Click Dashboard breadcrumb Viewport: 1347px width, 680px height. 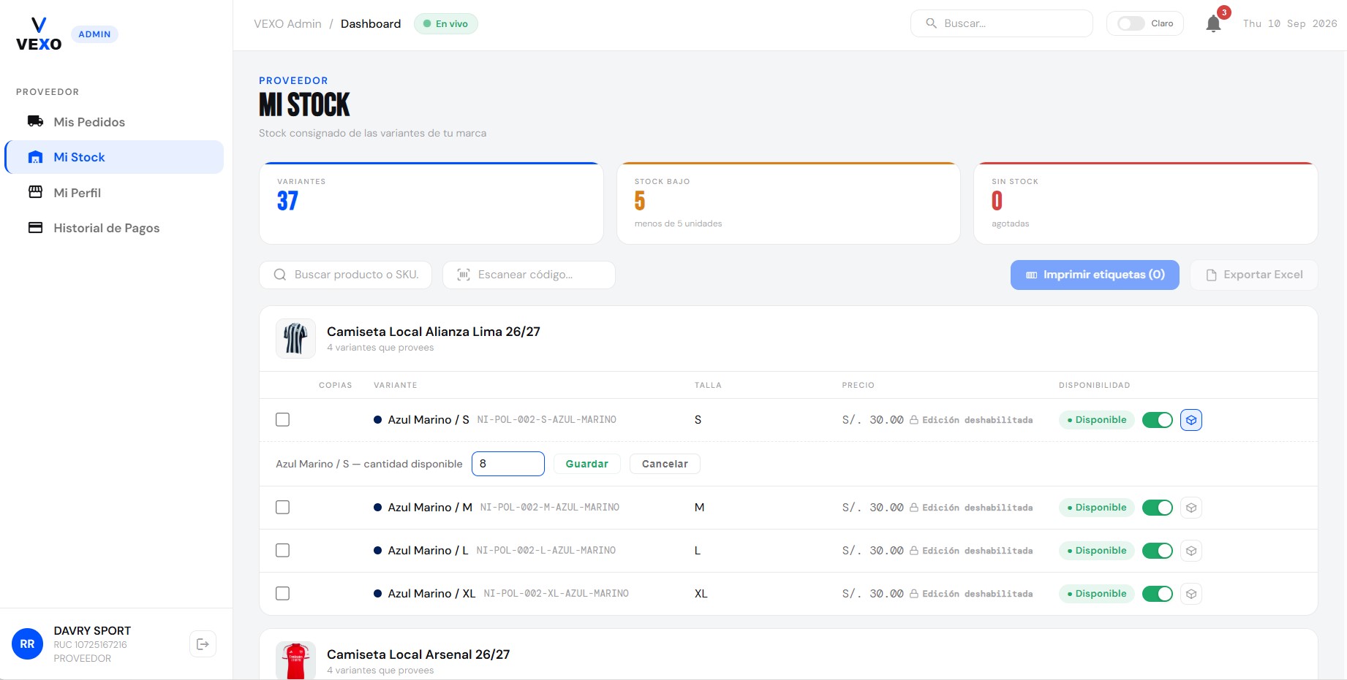point(371,23)
